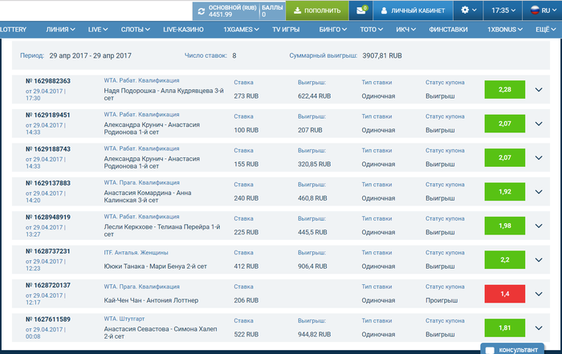Open Личный кабинет account page

[413, 10]
